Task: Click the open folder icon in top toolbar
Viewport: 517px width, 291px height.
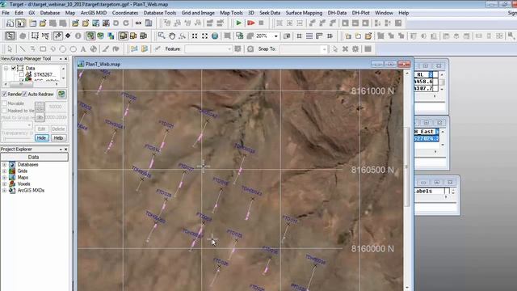Action: tap(43, 23)
